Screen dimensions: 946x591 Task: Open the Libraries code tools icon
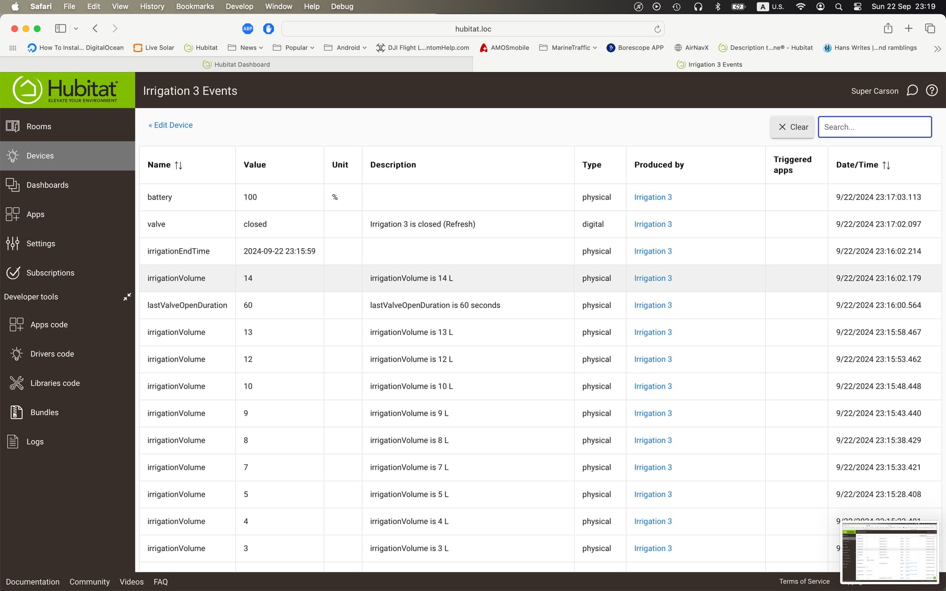(17, 383)
